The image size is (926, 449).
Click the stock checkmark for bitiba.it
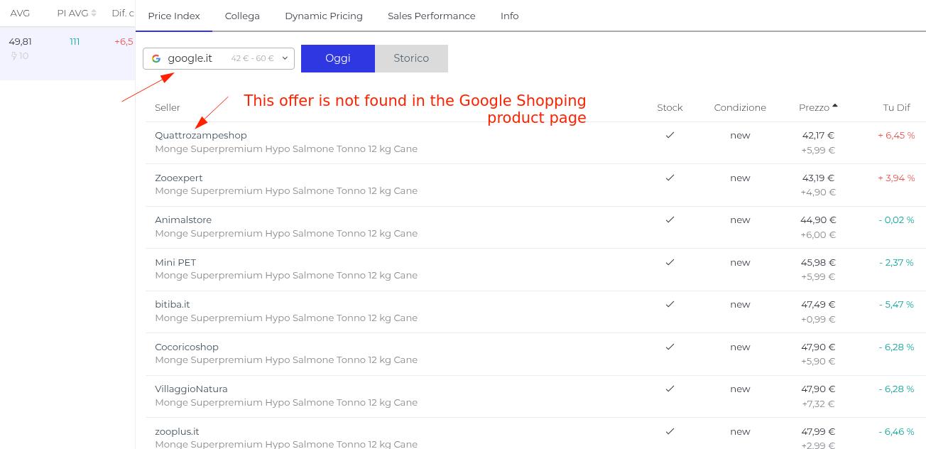[670, 304]
